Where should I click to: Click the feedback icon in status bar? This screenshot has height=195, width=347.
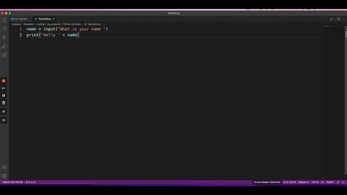click(x=338, y=182)
